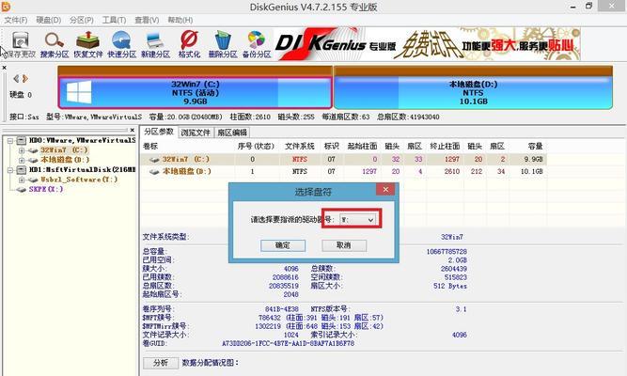Select 32Win7 (C:) in the left tree
Image resolution: width=627 pixels, height=376 pixels.
click(x=64, y=150)
